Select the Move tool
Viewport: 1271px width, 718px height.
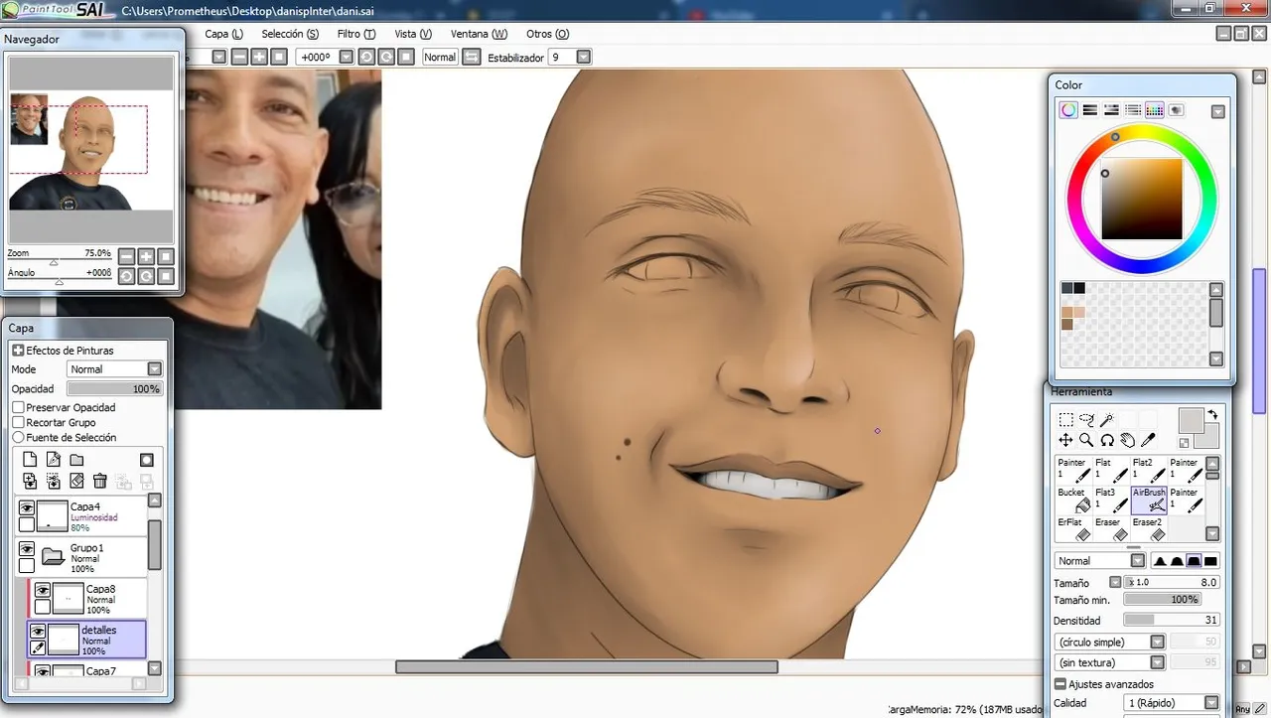click(x=1065, y=440)
